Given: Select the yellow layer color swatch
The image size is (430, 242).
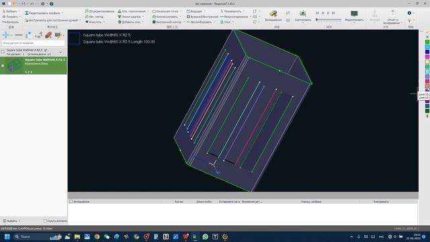Looking at the screenshot, I should (427, 61).
